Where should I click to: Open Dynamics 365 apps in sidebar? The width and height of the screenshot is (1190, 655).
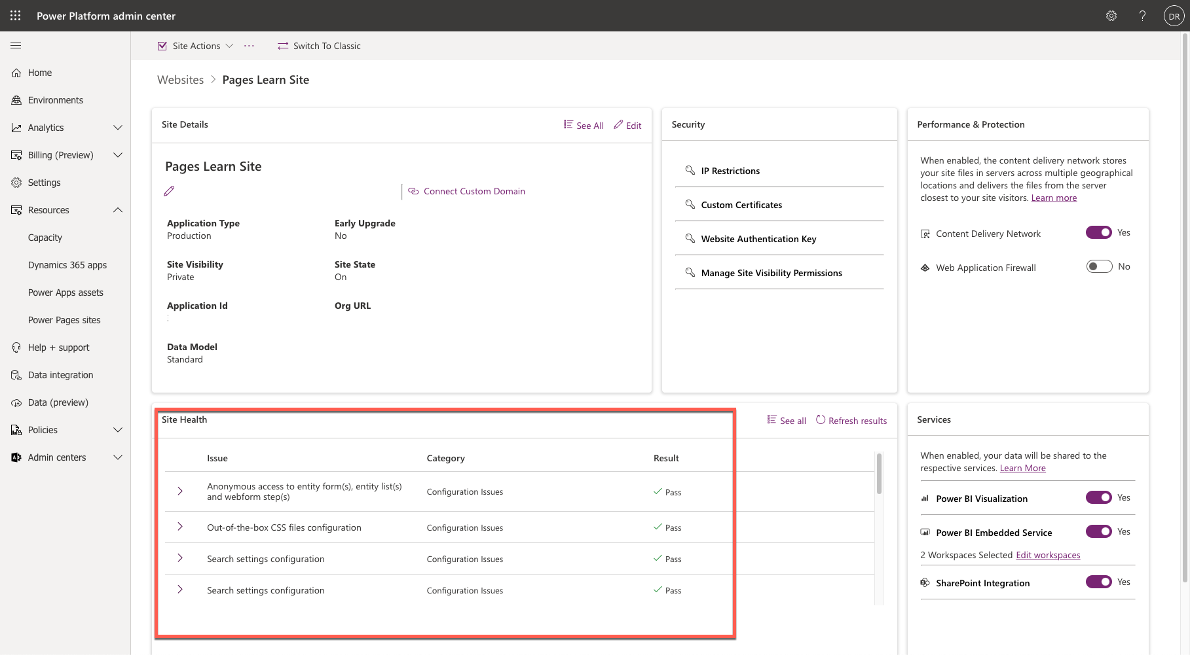click(67, 265)
